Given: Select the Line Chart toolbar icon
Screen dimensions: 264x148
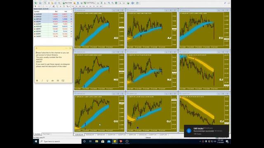Looking at the screenshot, I should tap(105, 3).
